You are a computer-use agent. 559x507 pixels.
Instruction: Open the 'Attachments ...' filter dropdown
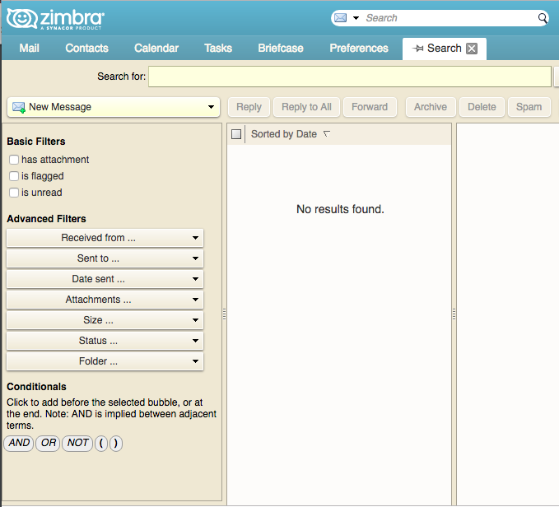(105, 300)
